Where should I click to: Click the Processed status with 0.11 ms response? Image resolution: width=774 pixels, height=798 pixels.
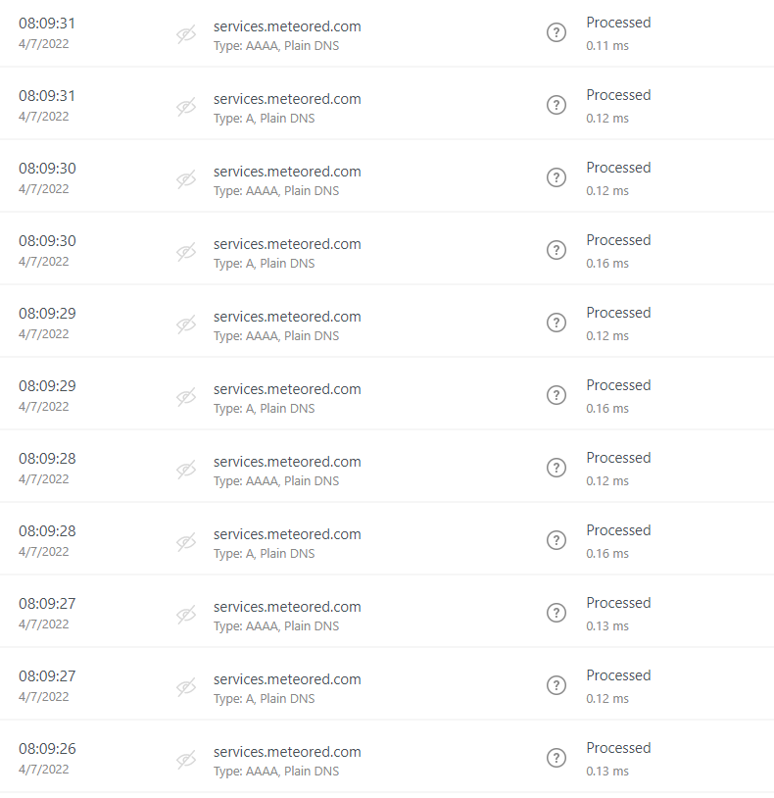pyautogui.click(x=618, y=23)
